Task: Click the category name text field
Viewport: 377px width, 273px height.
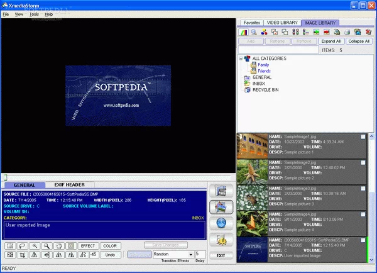Action: [x=278, y=50]
